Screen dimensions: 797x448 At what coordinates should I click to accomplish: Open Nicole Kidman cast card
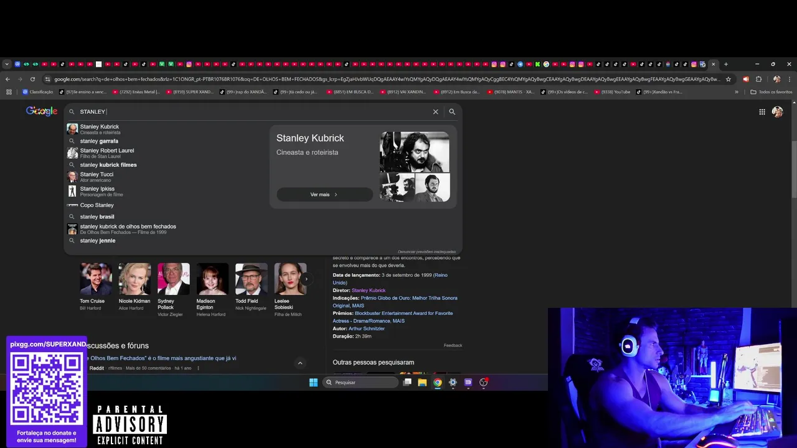click(134, 287)
